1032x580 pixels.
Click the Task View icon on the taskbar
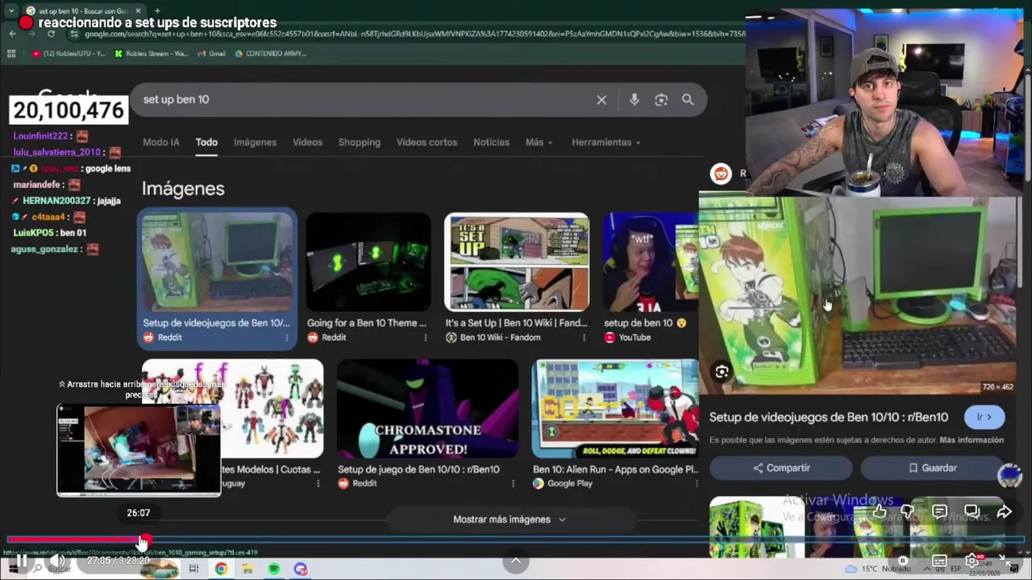193,569
